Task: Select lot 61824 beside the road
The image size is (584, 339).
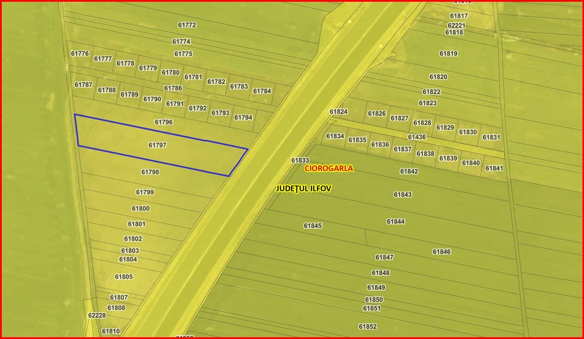Action: click(x=339, y=112)
